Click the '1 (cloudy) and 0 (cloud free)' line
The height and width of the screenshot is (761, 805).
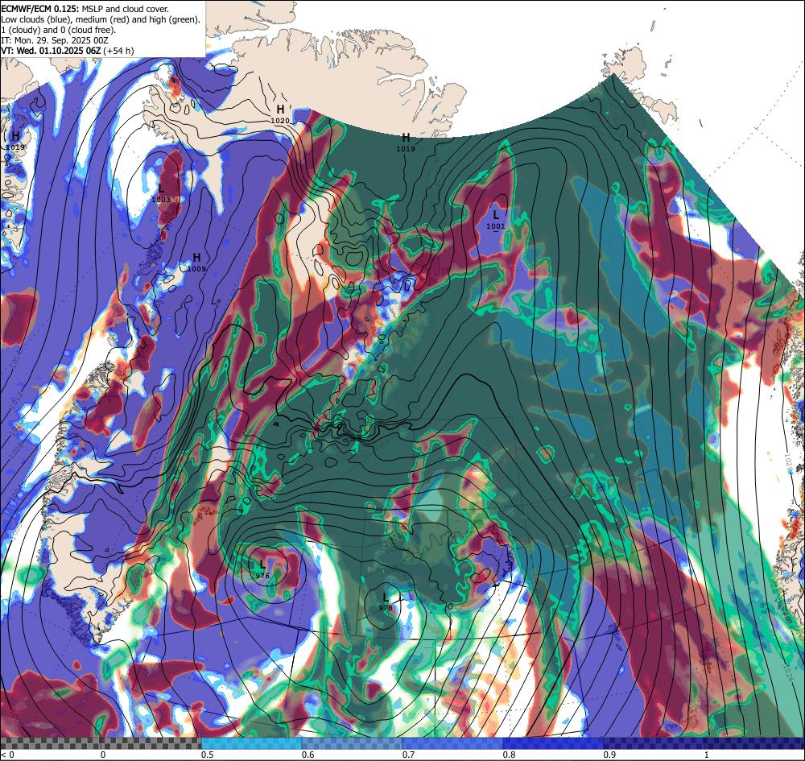pyautogui.click(x=59, y=30)
